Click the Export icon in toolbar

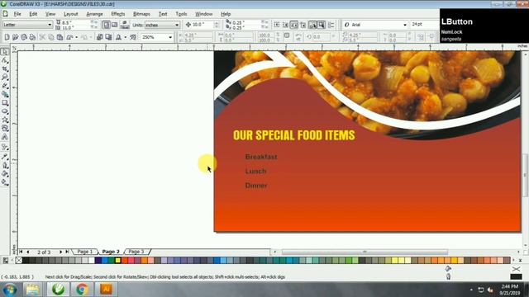pos(108,37)
